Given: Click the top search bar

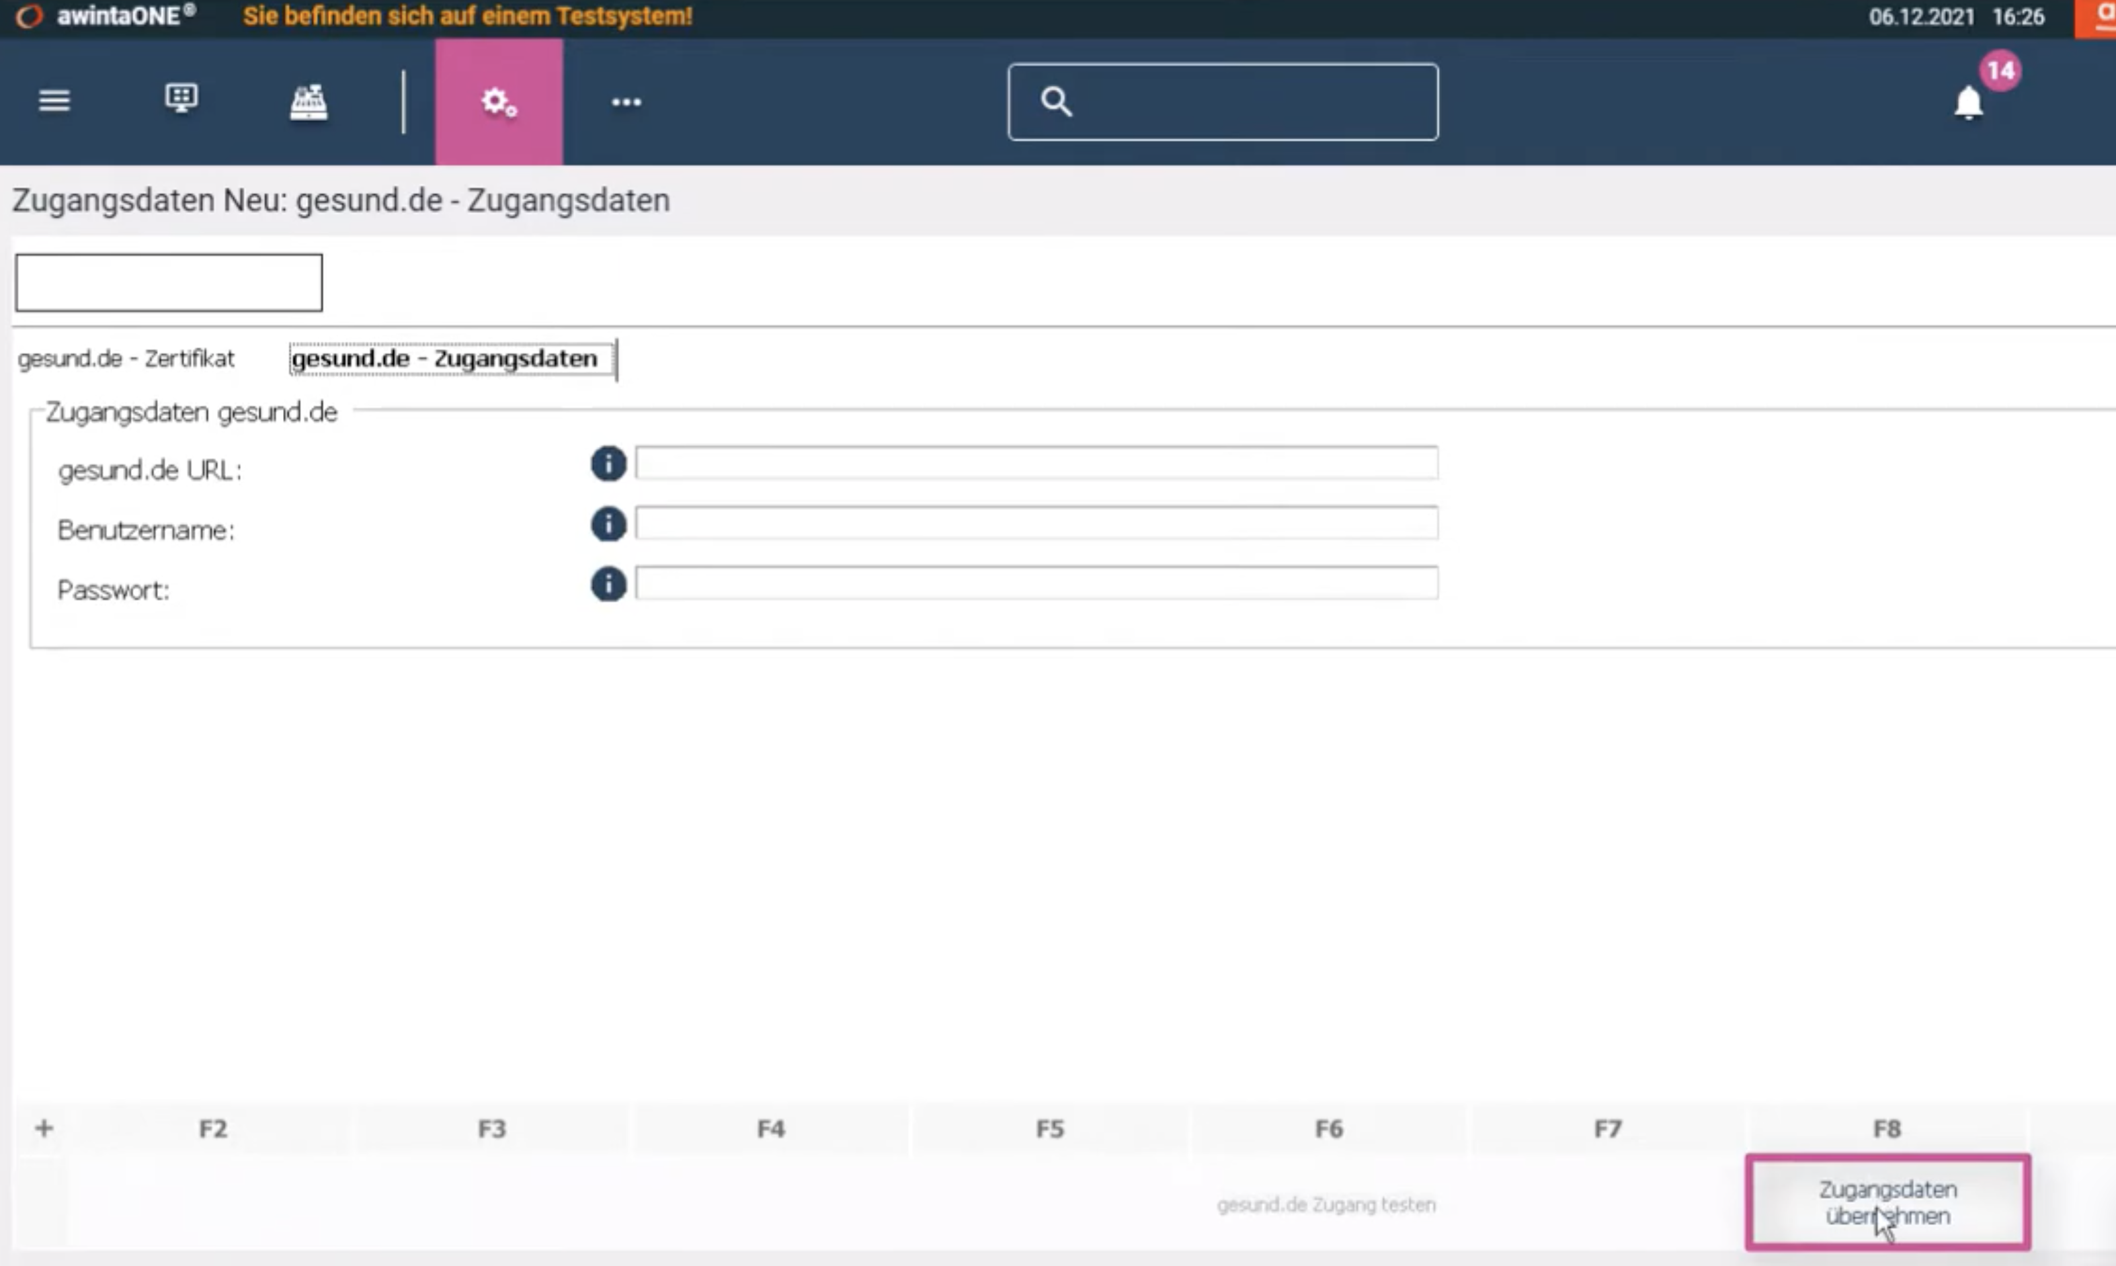Looking at the screenshot, I should click(1223, 101).
